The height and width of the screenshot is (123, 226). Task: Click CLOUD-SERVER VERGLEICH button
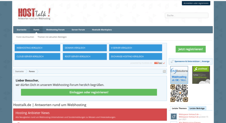click(x=38, y=56)
